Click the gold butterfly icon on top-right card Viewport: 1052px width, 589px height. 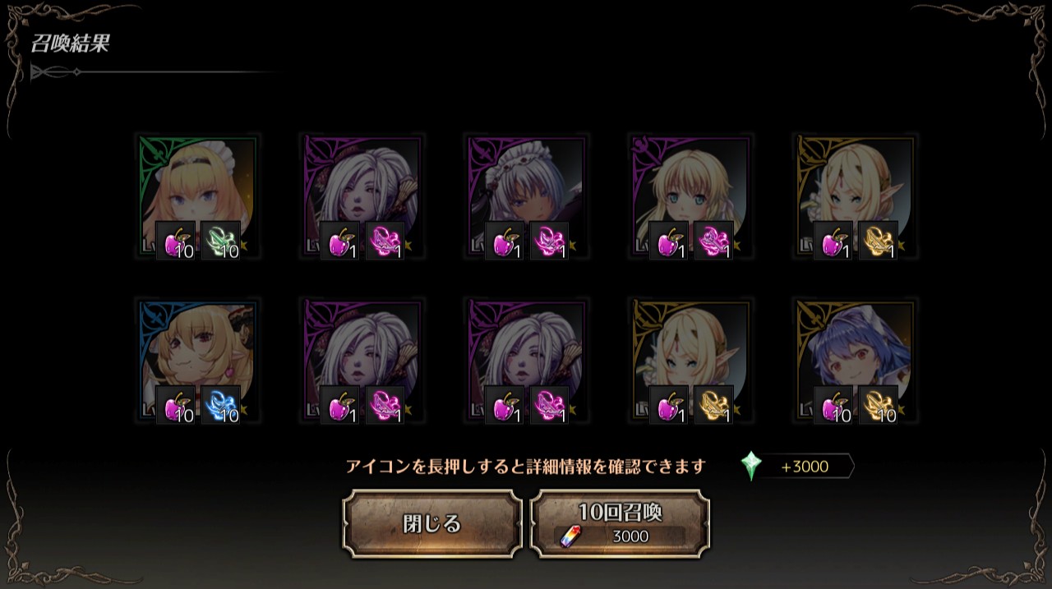click(878, 241)
